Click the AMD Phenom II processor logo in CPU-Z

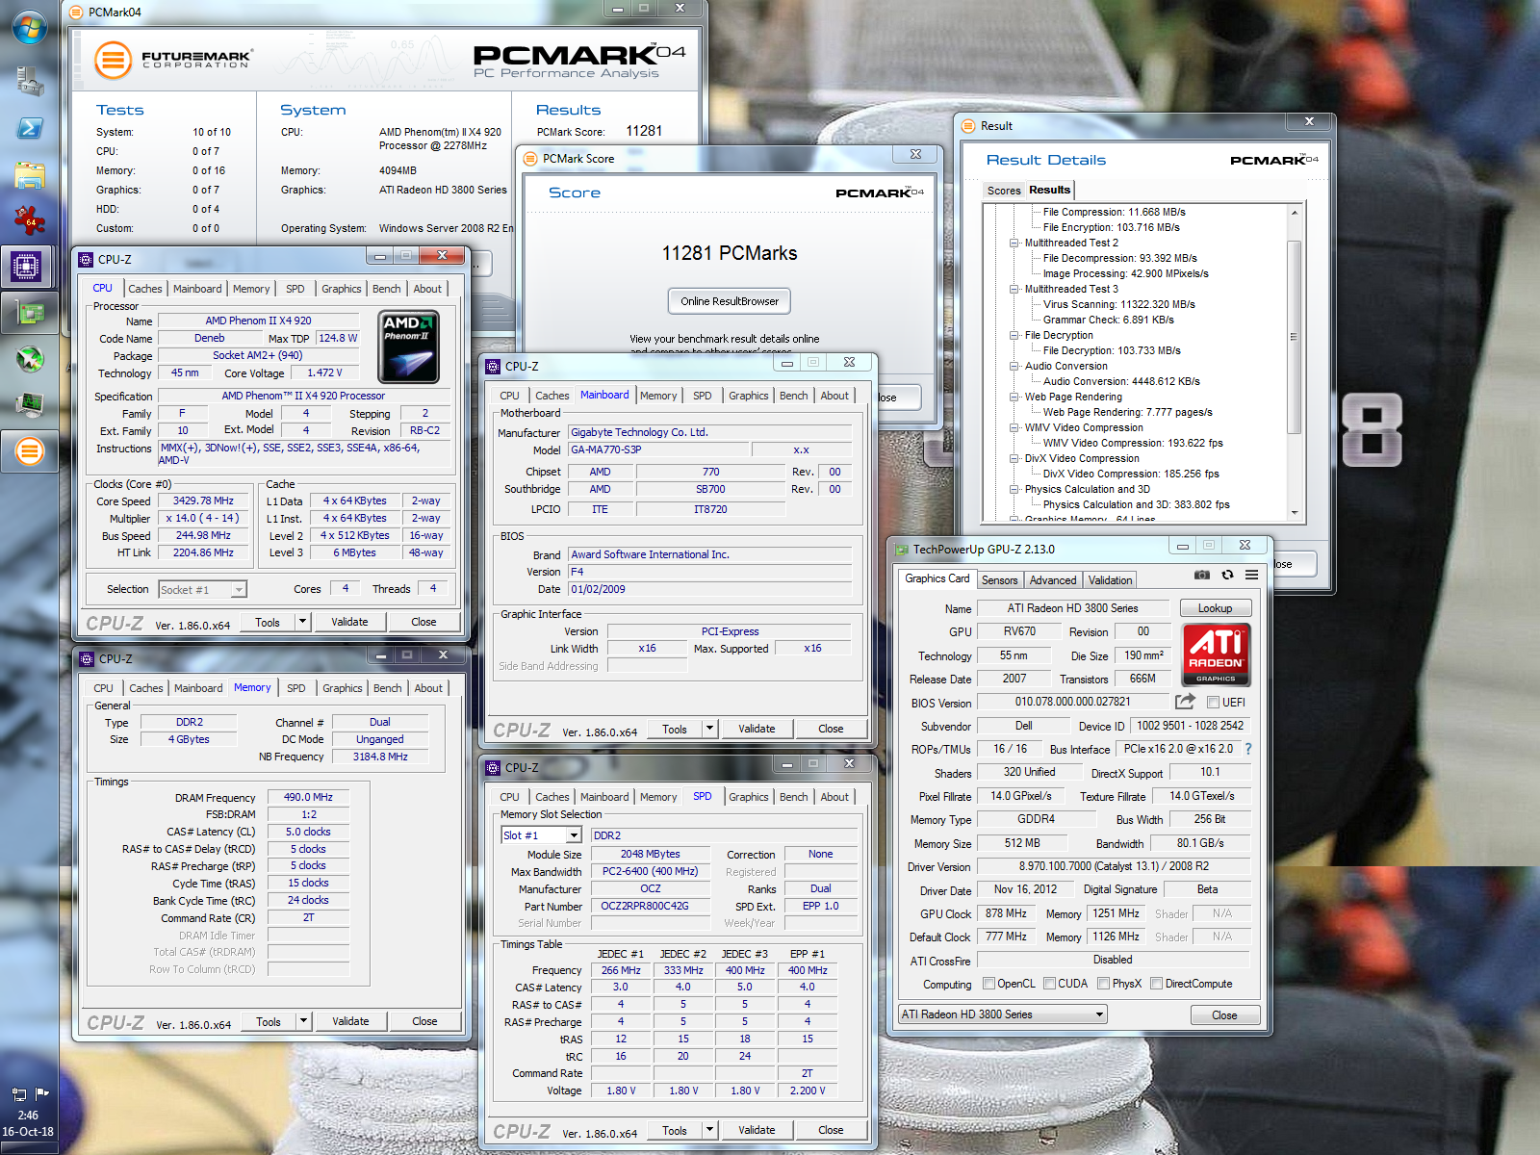pos(409,346)
